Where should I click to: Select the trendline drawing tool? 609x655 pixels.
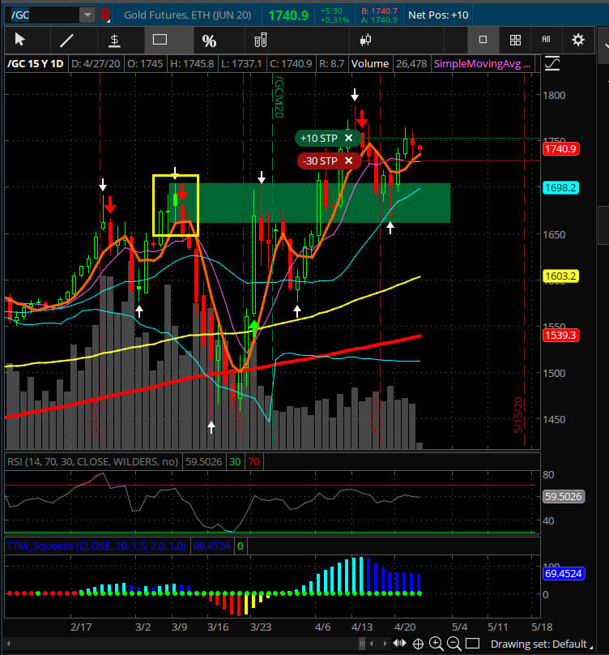pyautogui.click(x=67, y=40)
